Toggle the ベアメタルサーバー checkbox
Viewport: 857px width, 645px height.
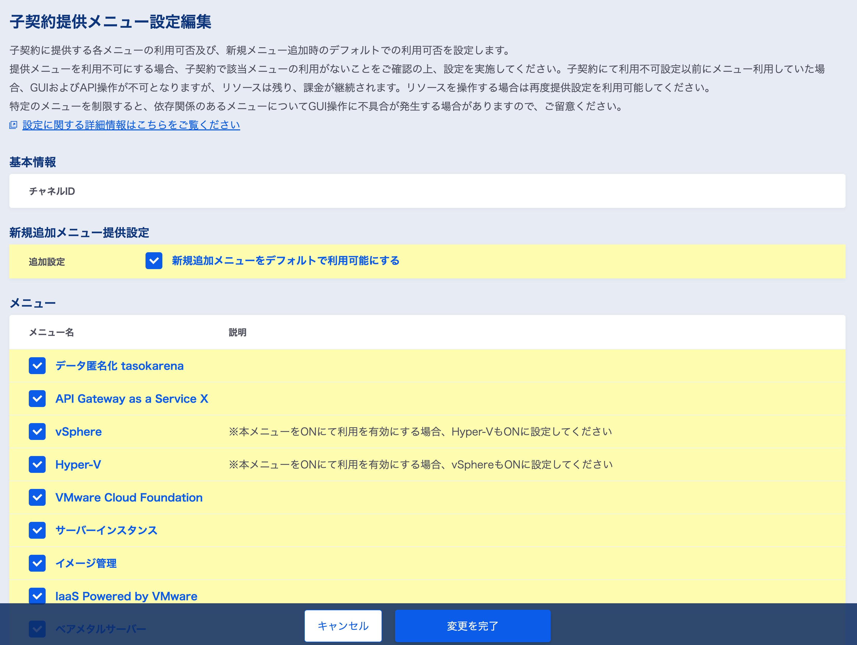coord(37,629)
